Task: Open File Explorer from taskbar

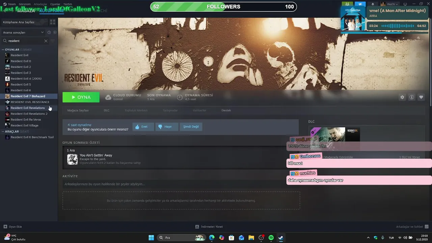Action: [251, 238]
